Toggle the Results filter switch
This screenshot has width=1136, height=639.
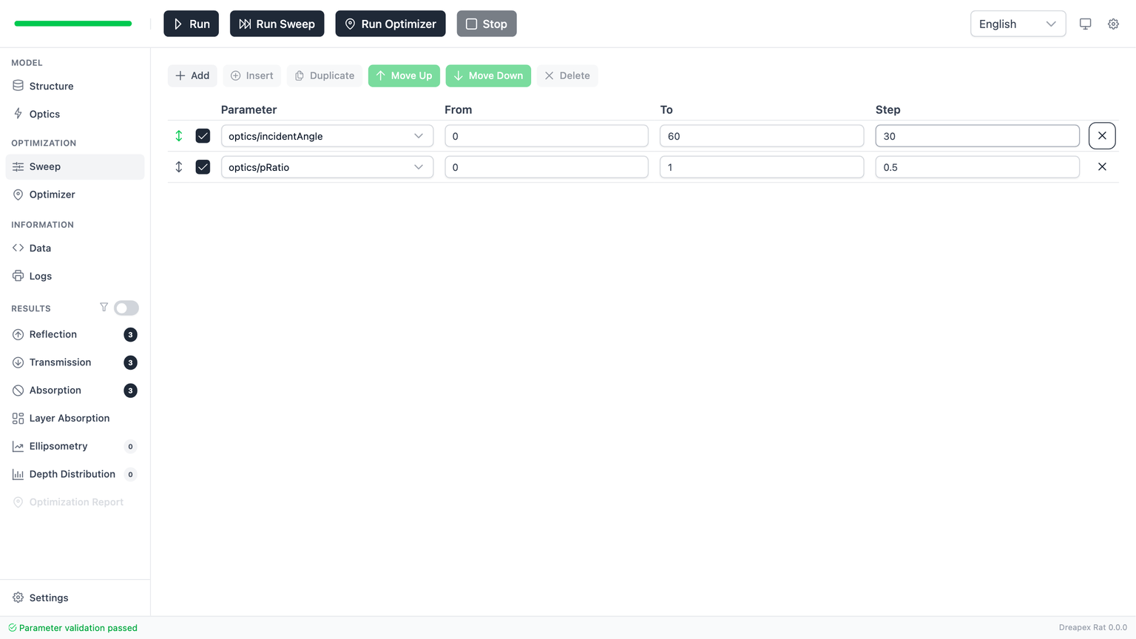tap(126, 308)
